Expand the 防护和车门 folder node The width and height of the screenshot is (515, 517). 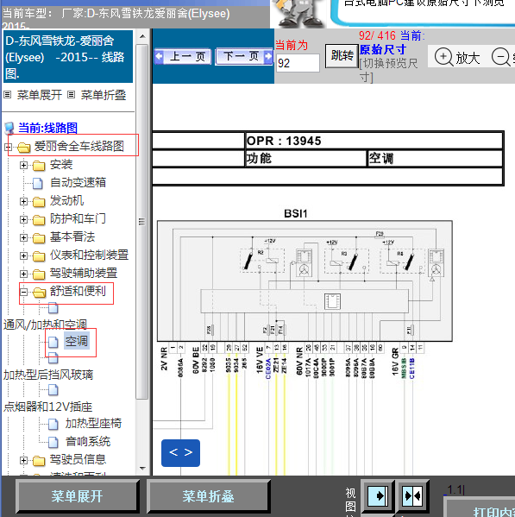(23, 219)
